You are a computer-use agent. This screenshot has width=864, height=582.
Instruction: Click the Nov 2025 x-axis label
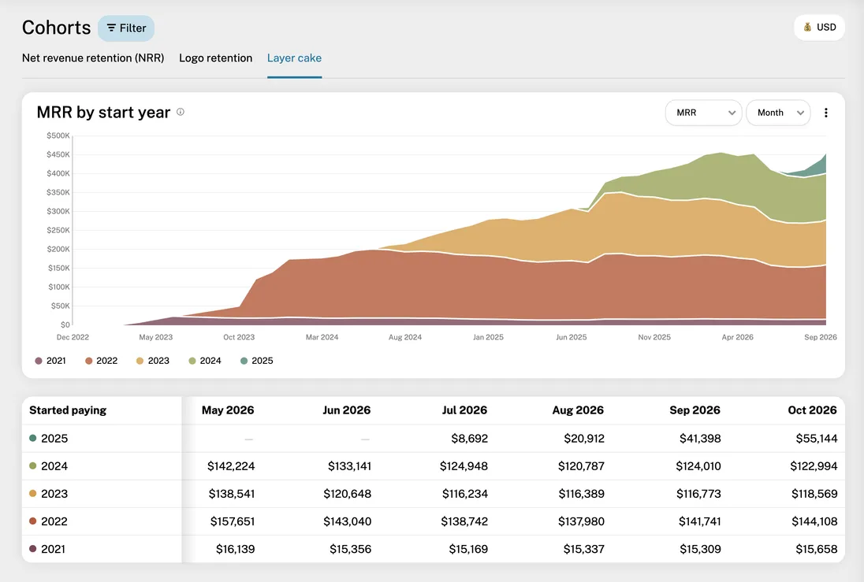point(654,337)
